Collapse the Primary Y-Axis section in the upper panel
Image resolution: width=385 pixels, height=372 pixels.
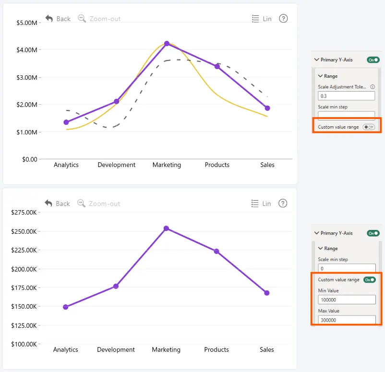[317, 60]
